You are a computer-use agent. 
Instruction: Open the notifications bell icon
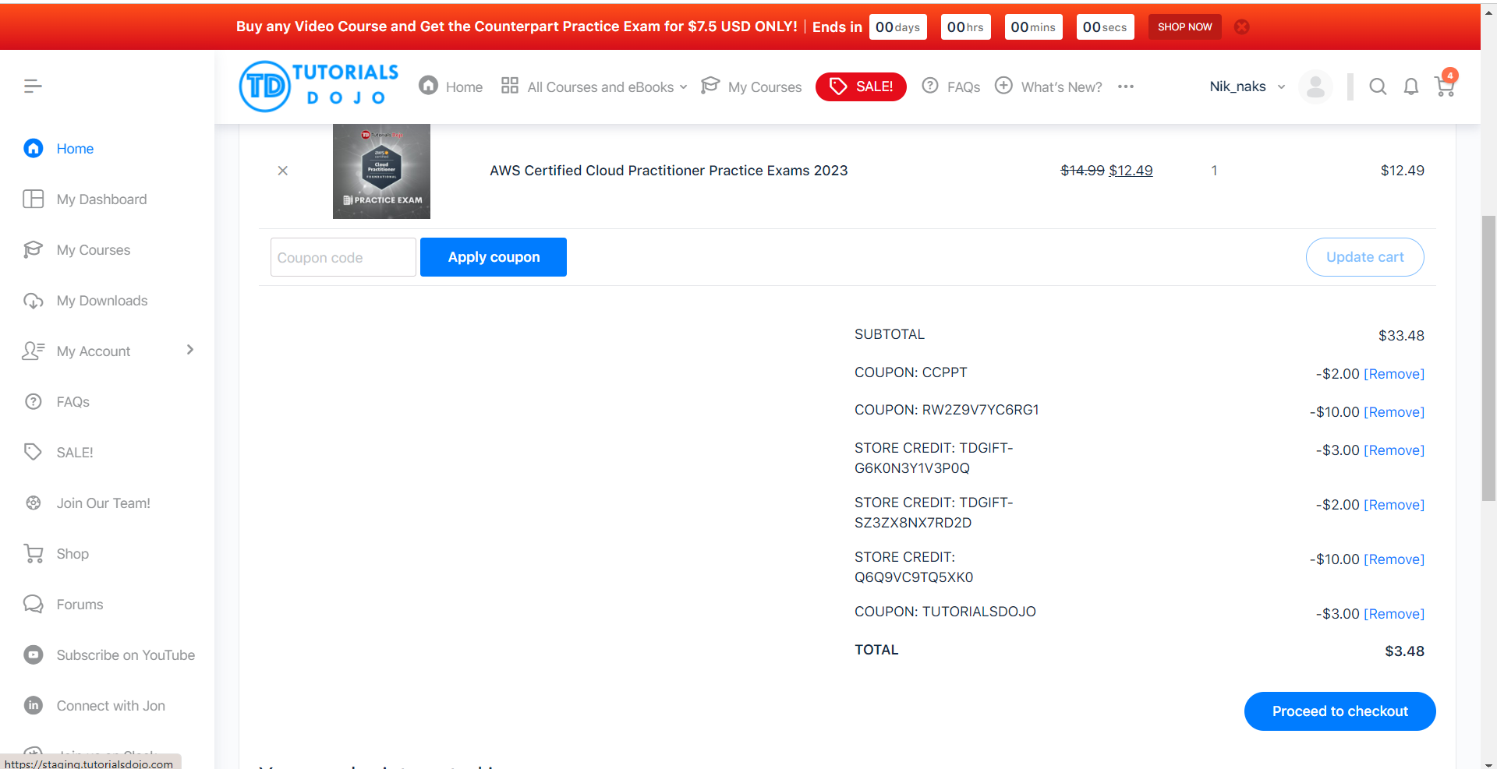point(1410,86)
